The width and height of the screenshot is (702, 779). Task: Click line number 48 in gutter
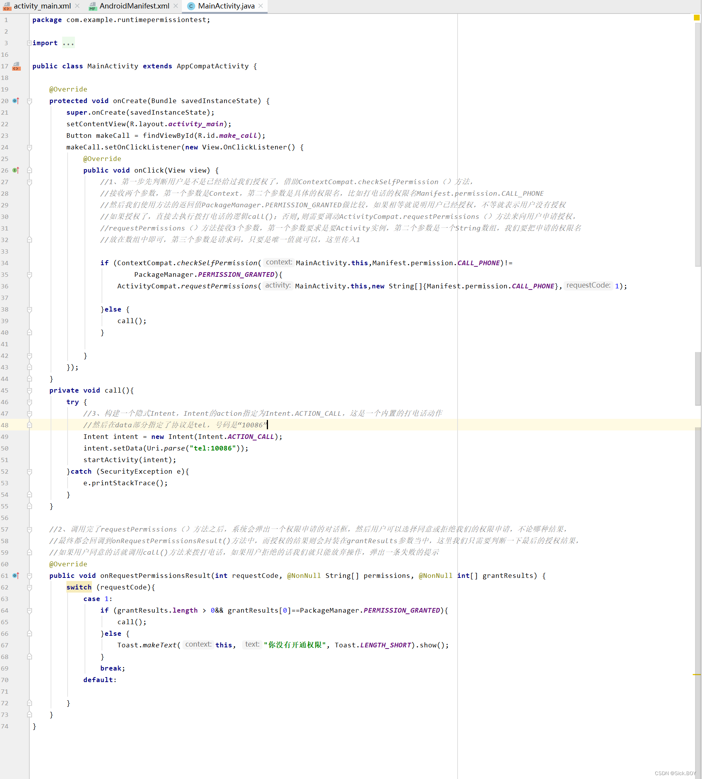tap(5, 425)
